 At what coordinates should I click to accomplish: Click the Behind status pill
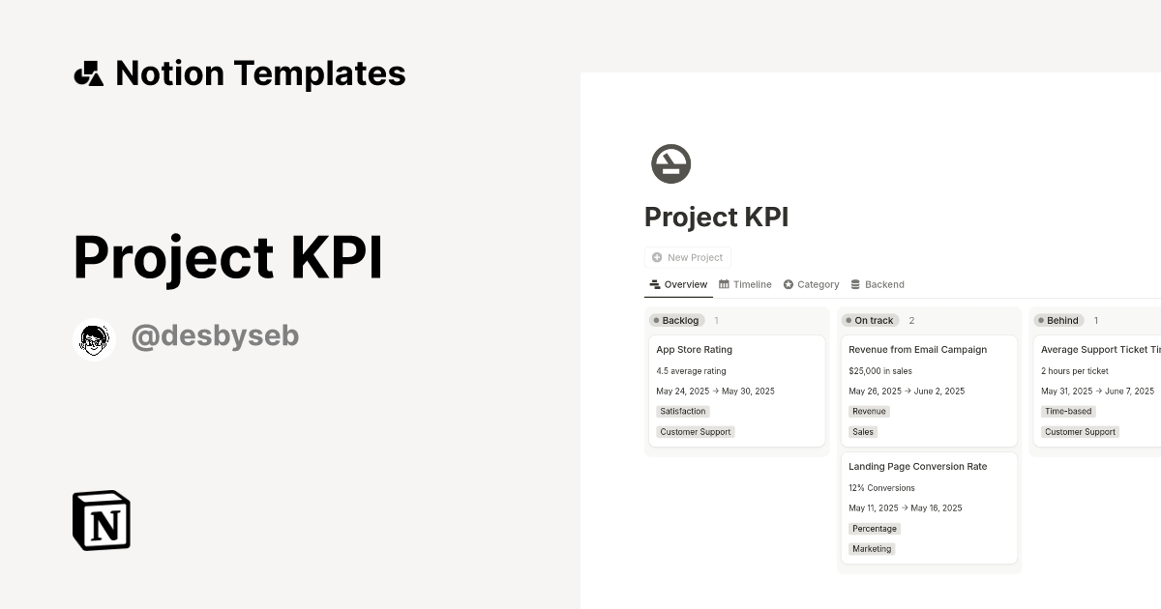coord(1057,320)
